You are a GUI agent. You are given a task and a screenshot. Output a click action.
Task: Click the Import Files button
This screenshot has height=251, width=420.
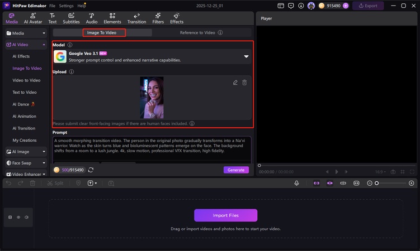pos(225,215)
